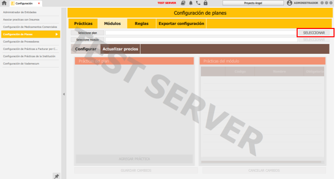Select Configuración de Planes sidebar item
335x179 pixels.
(30, 34)
